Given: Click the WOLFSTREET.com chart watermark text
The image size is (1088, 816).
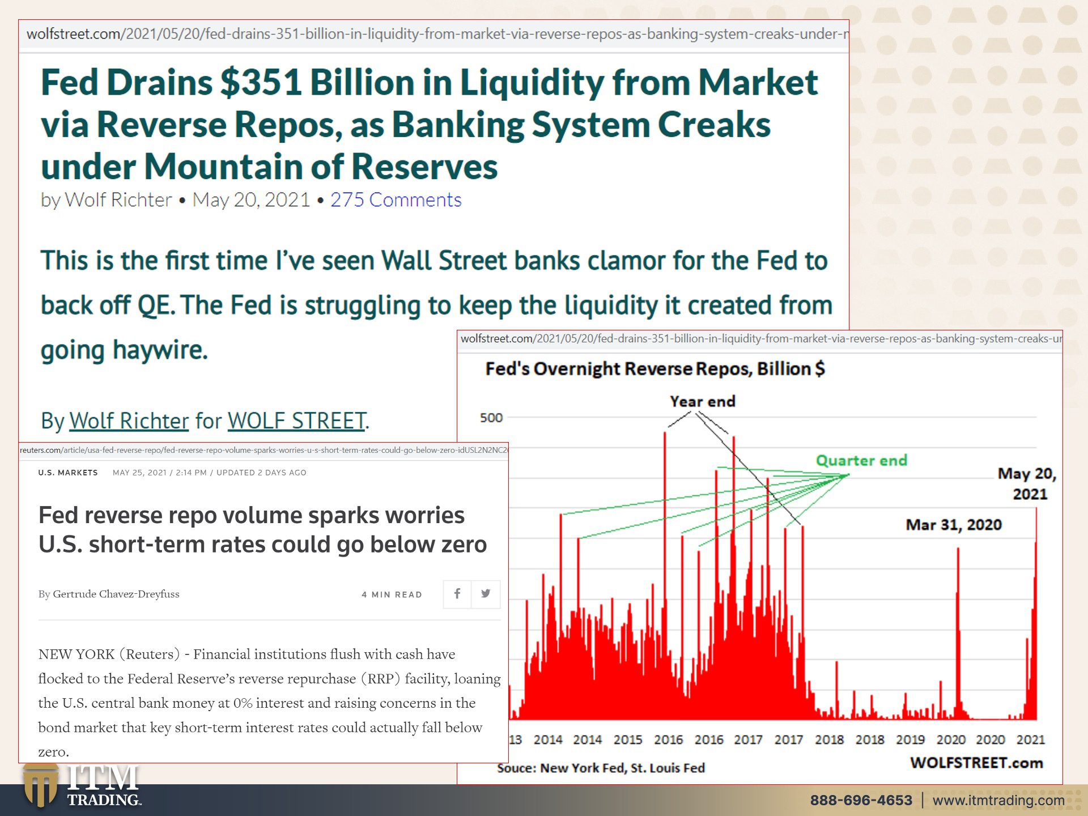Looking at the screenshot, I should click(976, 763).
